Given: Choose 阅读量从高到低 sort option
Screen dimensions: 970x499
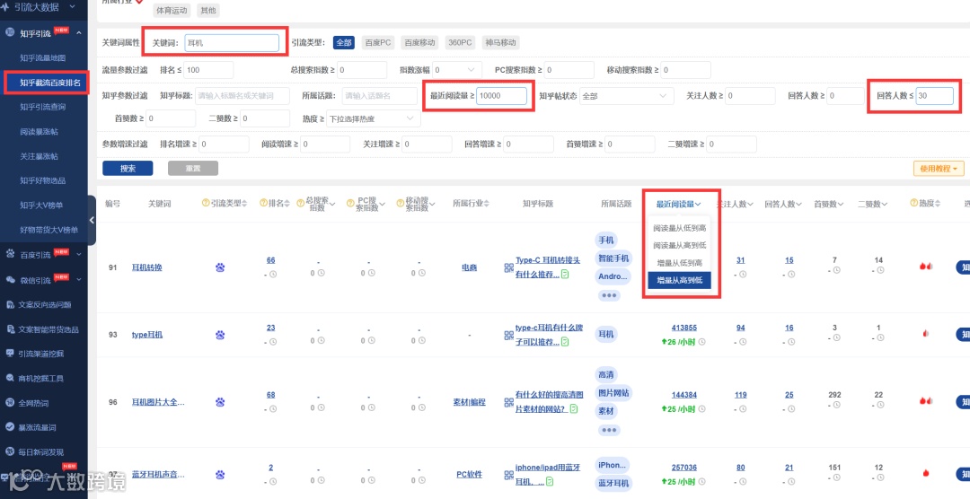Looking at the screenshot, I should point(680,246).
